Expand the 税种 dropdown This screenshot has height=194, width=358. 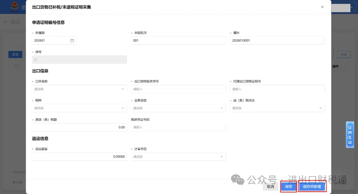[80, 108]
